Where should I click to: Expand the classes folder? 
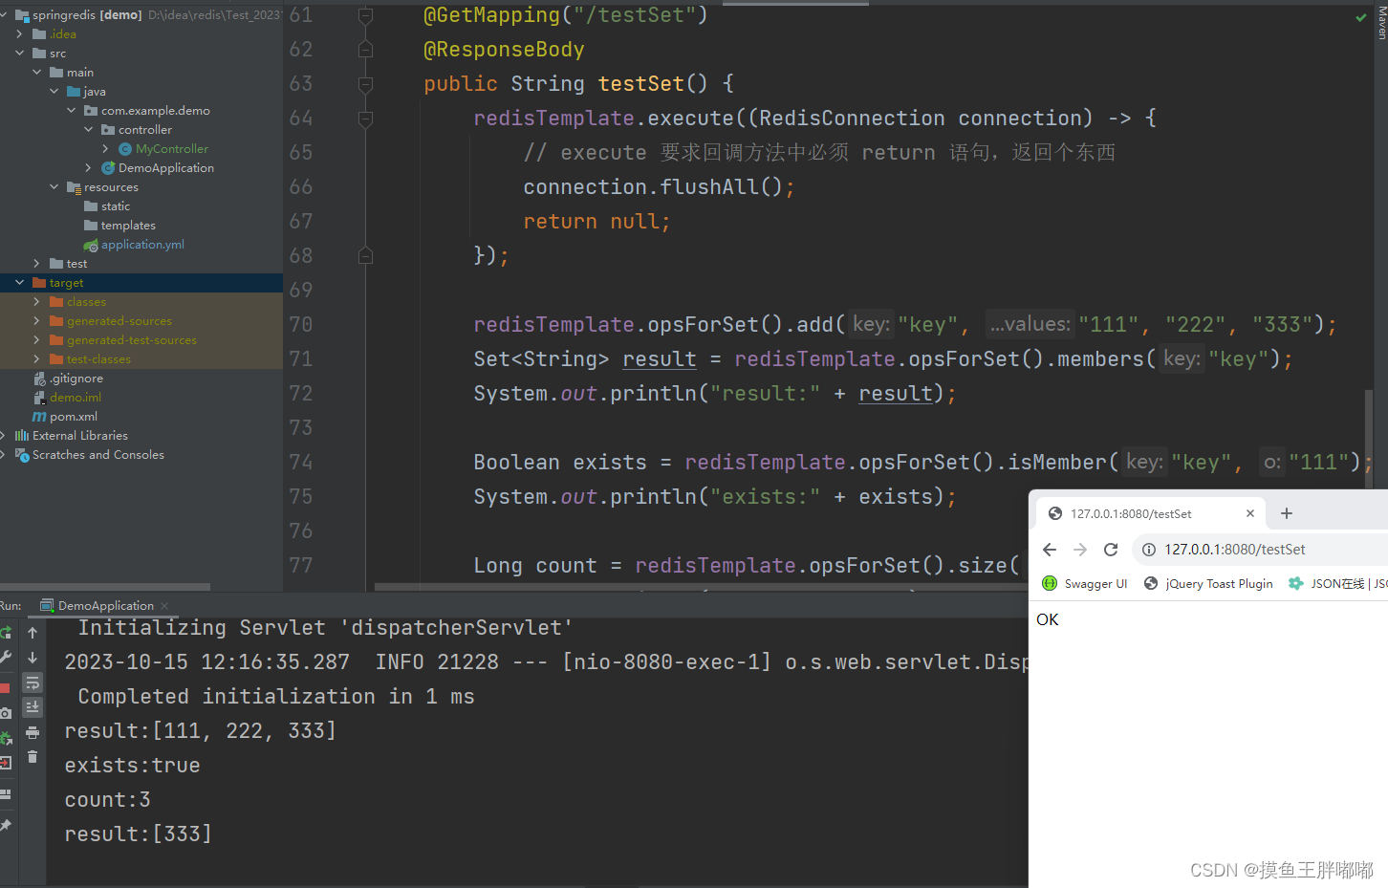coord(37,302)
